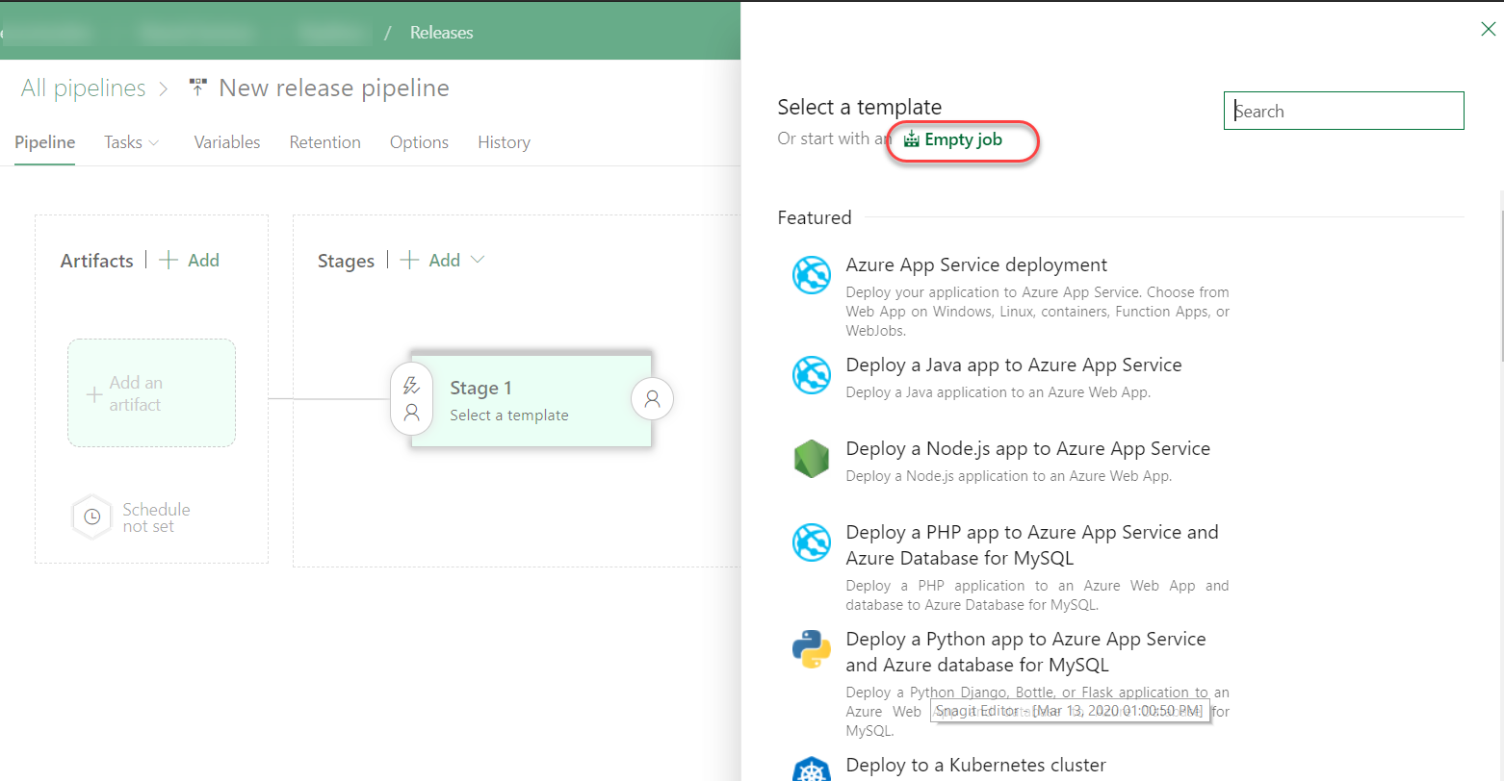The width and height of the screenshot is (1504, 781).
Task: Click Add next to Stages
Action: click(444, 260)
